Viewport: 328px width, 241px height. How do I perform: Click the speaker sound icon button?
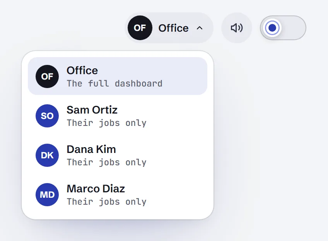237,28
